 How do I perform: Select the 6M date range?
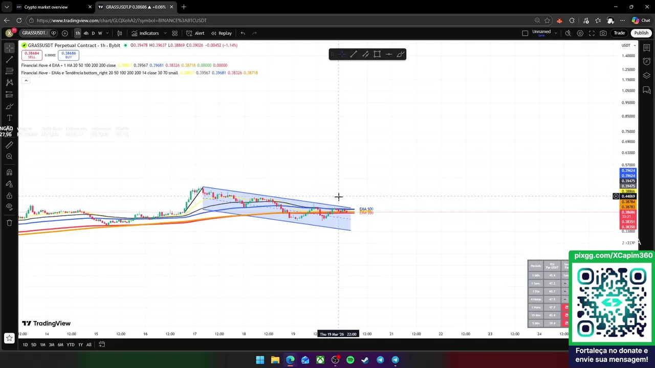(60, 344)
